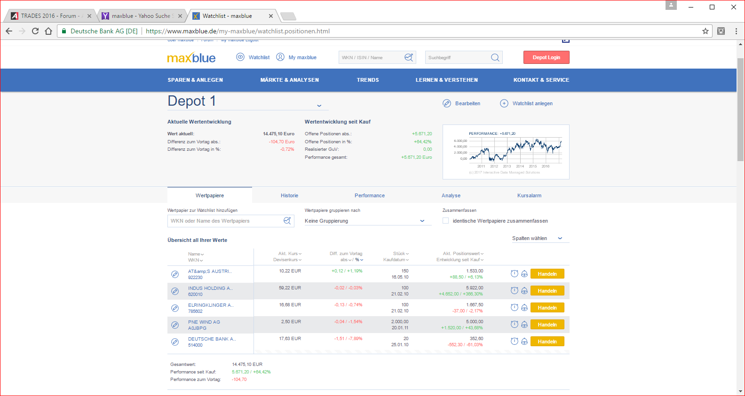Click the performance chart thumbnail
Screen dimensions: 745x396
506,152
